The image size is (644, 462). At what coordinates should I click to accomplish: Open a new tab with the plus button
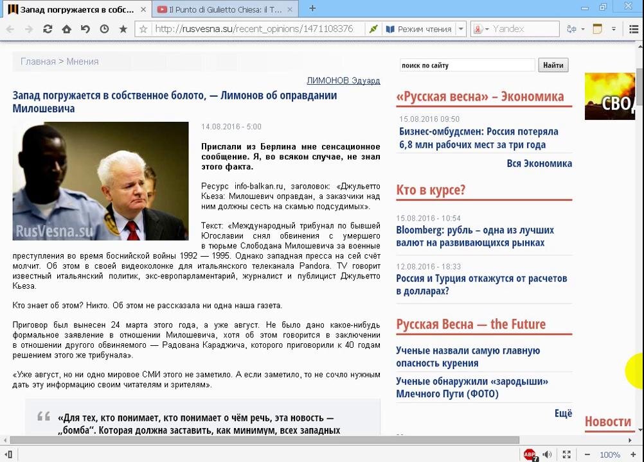(312, 9)
